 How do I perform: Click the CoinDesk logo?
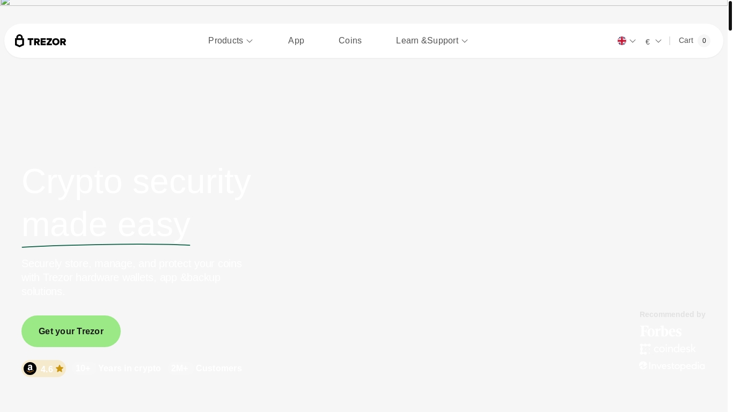668,349
